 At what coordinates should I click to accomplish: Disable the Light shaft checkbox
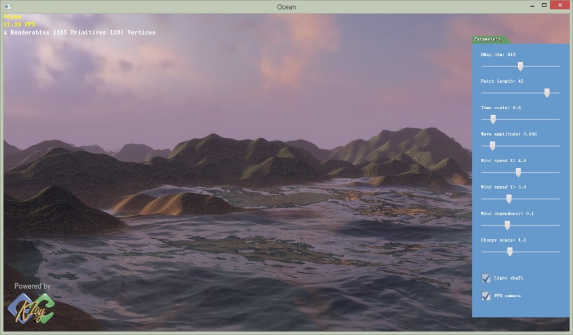(486, 278)
